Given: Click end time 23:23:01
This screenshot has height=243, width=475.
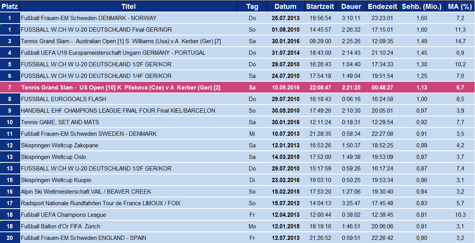Looking at the screenshot, I should coord(382,18).
